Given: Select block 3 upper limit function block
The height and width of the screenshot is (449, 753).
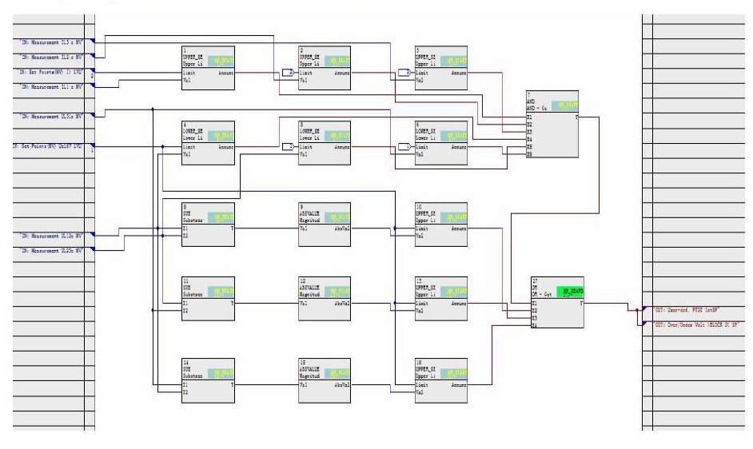Looking at the screenshot, I should (441, 68).
